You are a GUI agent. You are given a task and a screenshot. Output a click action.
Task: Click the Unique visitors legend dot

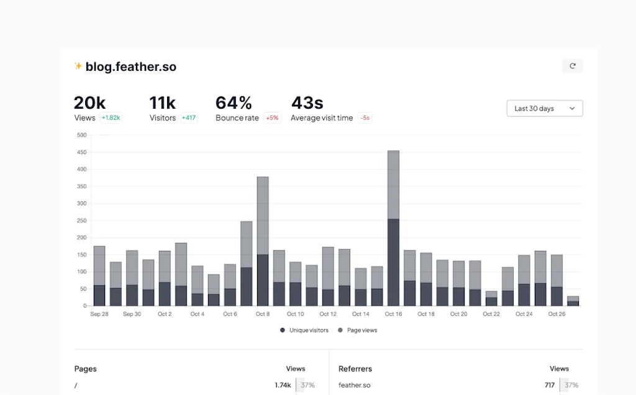click(x=283, y=330)
